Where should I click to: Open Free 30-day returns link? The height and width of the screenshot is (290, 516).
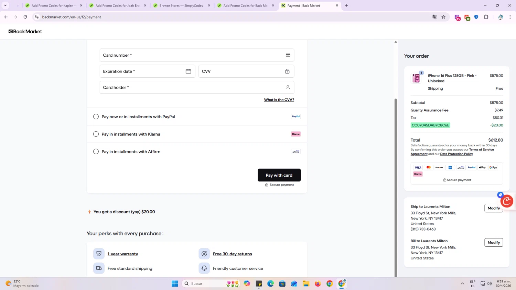232,254
